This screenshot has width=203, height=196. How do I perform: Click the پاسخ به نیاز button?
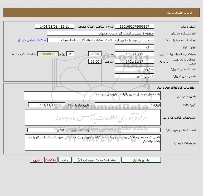pos(141,160)
